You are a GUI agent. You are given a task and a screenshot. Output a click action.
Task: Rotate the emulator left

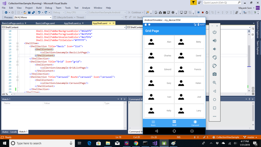pos(215,57)
